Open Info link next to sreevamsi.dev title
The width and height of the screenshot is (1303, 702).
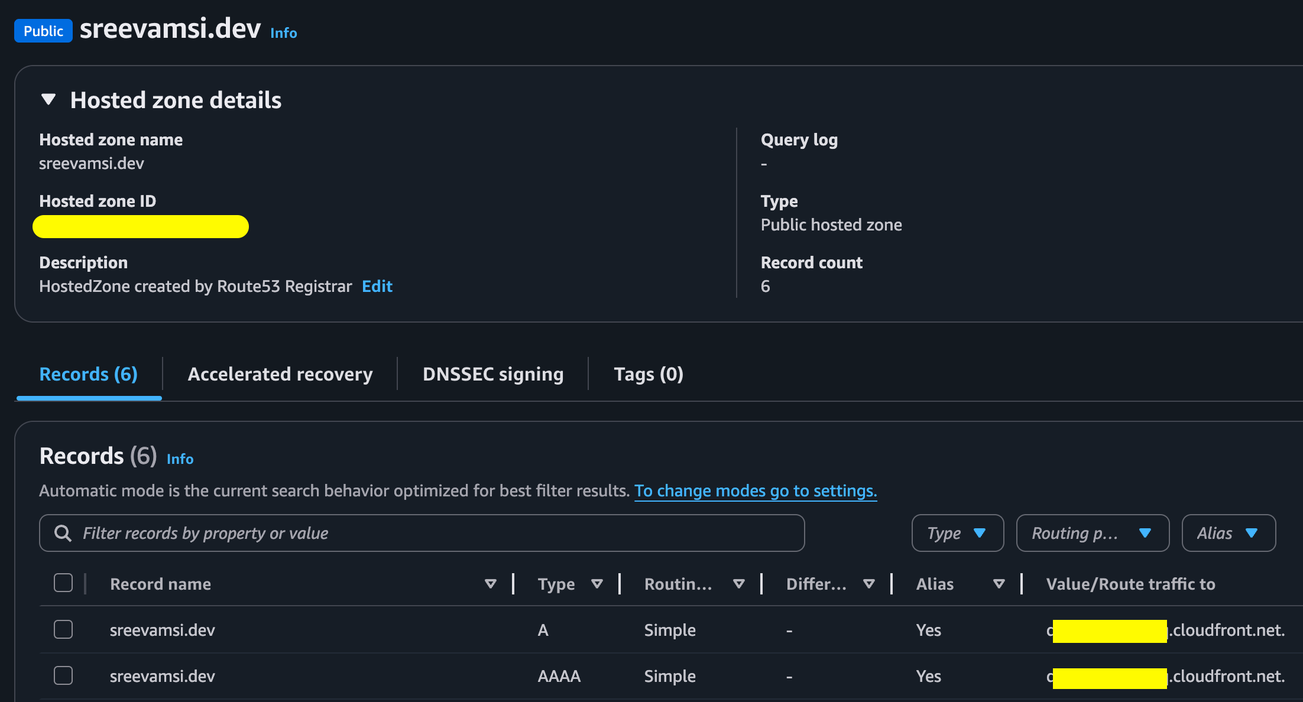point(284,33)
